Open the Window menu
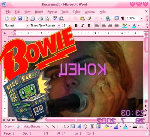150x137 pixels. (90, 12)
